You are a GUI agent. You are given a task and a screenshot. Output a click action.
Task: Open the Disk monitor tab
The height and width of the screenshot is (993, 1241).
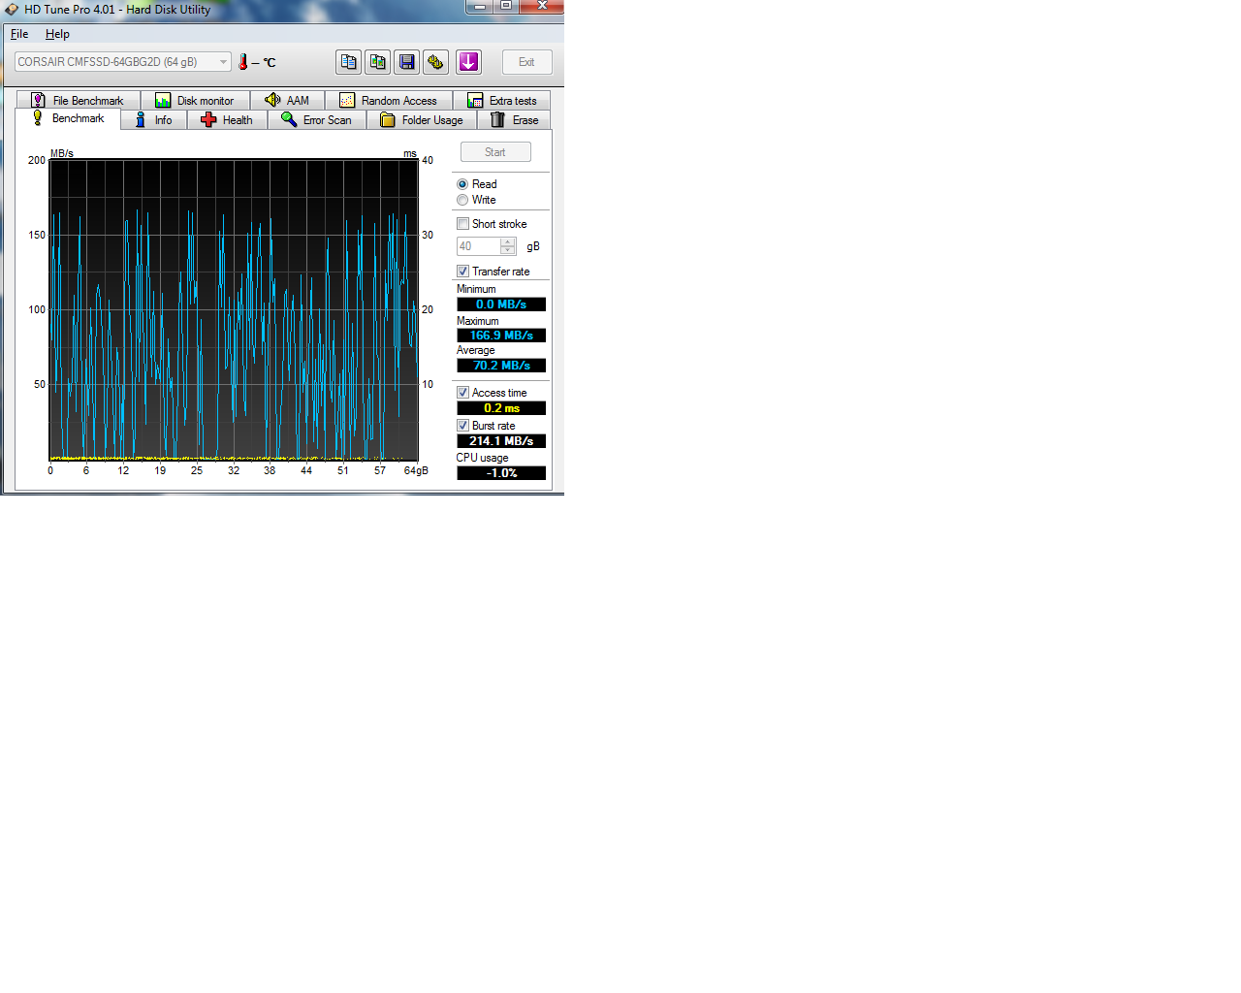[195, 100]
